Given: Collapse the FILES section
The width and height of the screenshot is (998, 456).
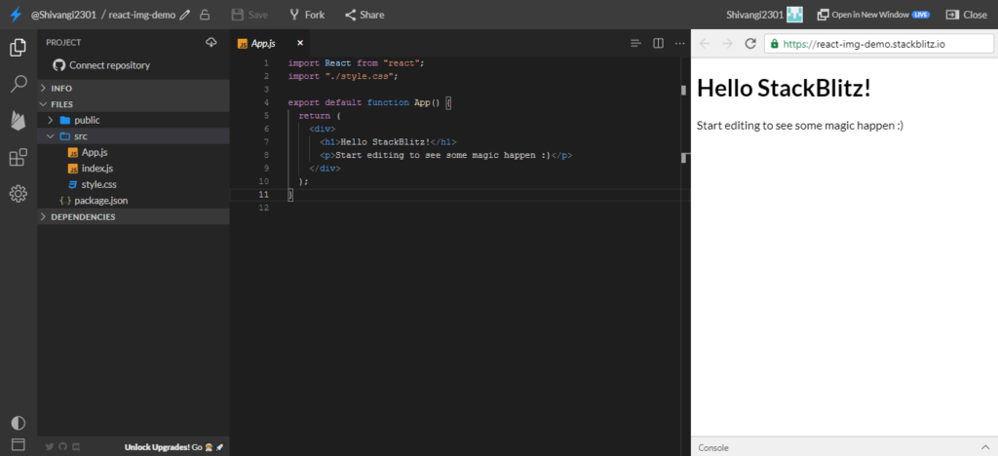Looking at the screenshot, I should click(134, 103).
